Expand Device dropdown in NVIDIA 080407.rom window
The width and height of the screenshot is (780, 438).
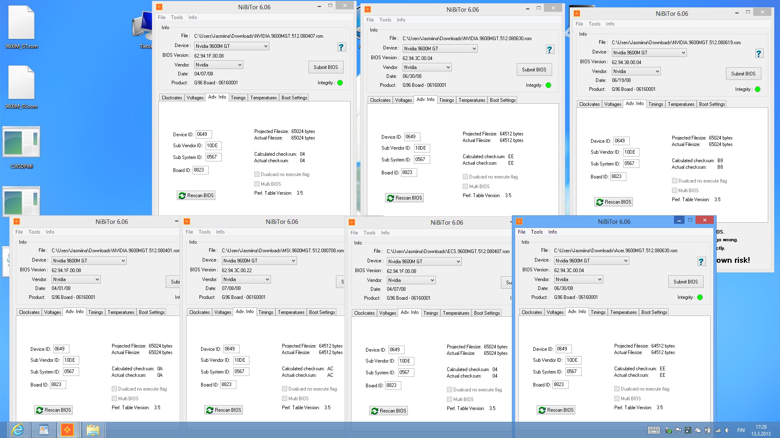266,46
